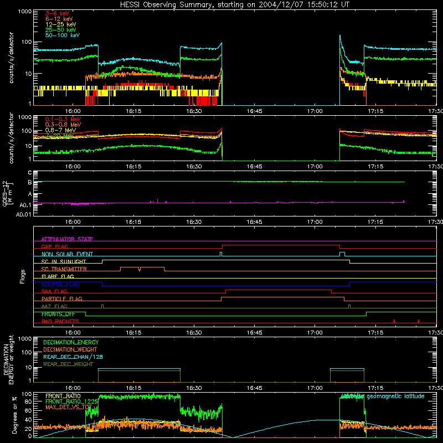Click the SC_IN_SUNLIGHT flag label
Viewport: 443px width, 443px height.
coord(64,261)
